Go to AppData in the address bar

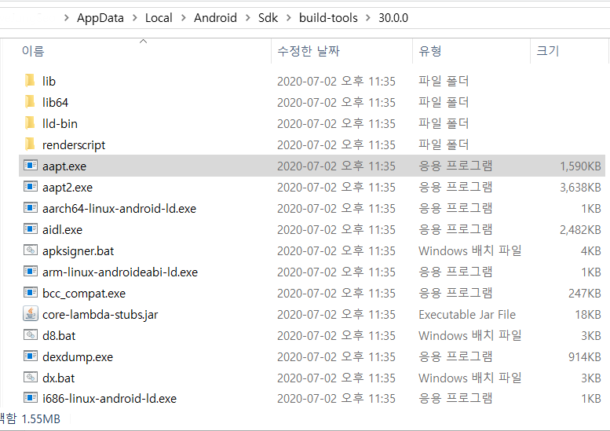(x=100, y=18)
